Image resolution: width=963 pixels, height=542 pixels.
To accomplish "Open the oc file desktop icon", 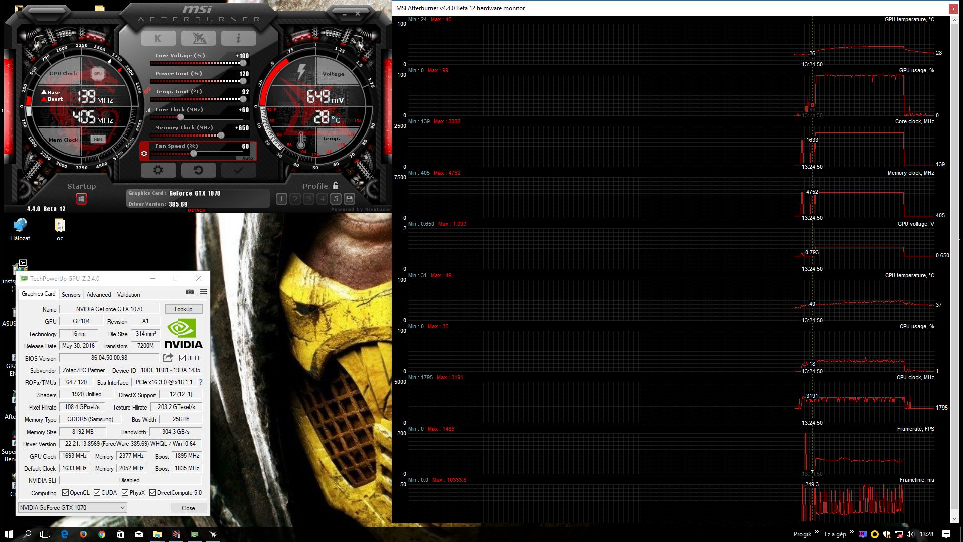I will 60,230.
